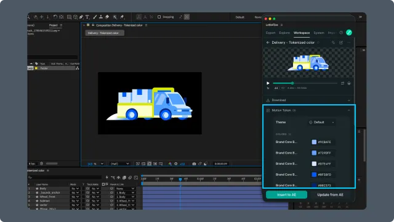
Task: Click the Insert to AE button
Action: point(286,195)
